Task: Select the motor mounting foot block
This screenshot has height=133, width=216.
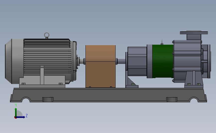Action: pos(42,82)
